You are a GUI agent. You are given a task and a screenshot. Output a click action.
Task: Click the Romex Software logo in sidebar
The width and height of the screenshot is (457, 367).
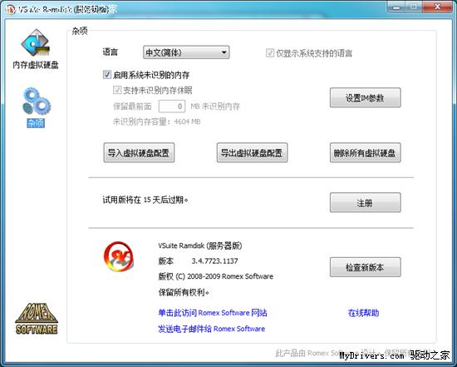[36, 318]
